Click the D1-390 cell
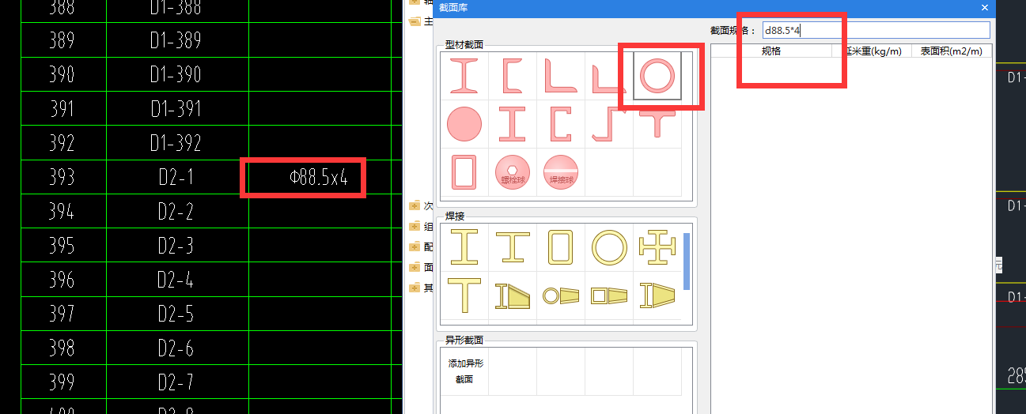 pos(176,75)
